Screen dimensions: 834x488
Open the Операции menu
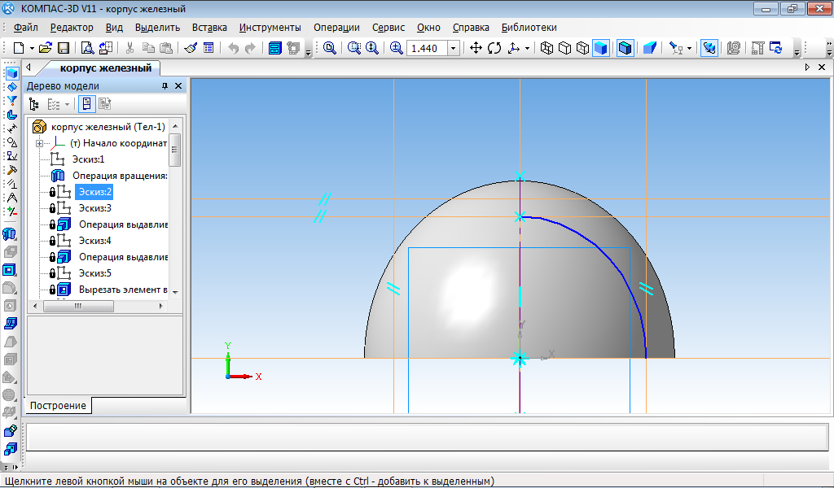[336, 27]
